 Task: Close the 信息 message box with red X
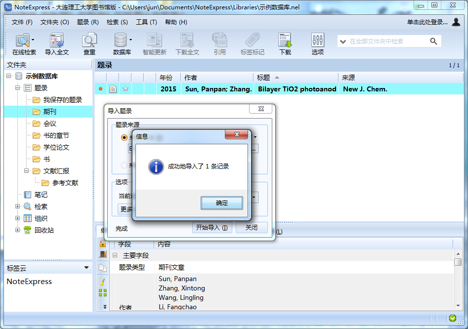pos(237,134)
